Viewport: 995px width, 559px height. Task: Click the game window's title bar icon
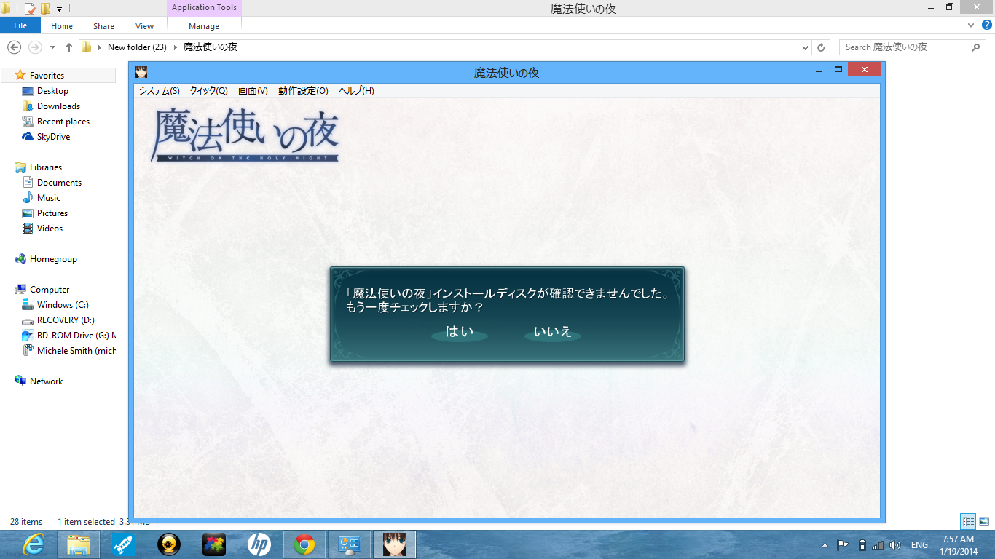click(x=141, y=72)
